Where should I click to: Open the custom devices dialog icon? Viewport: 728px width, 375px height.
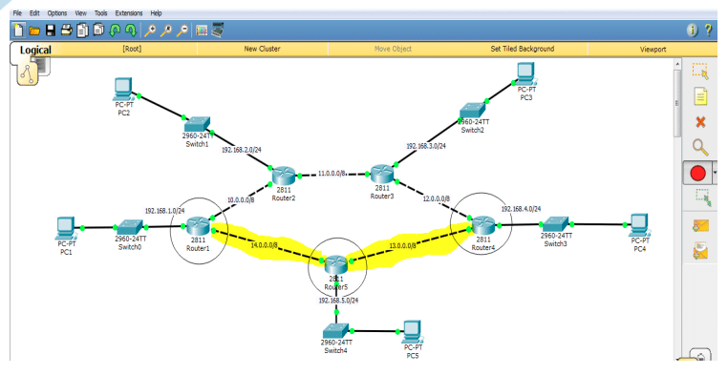click(x=217, y=31)
